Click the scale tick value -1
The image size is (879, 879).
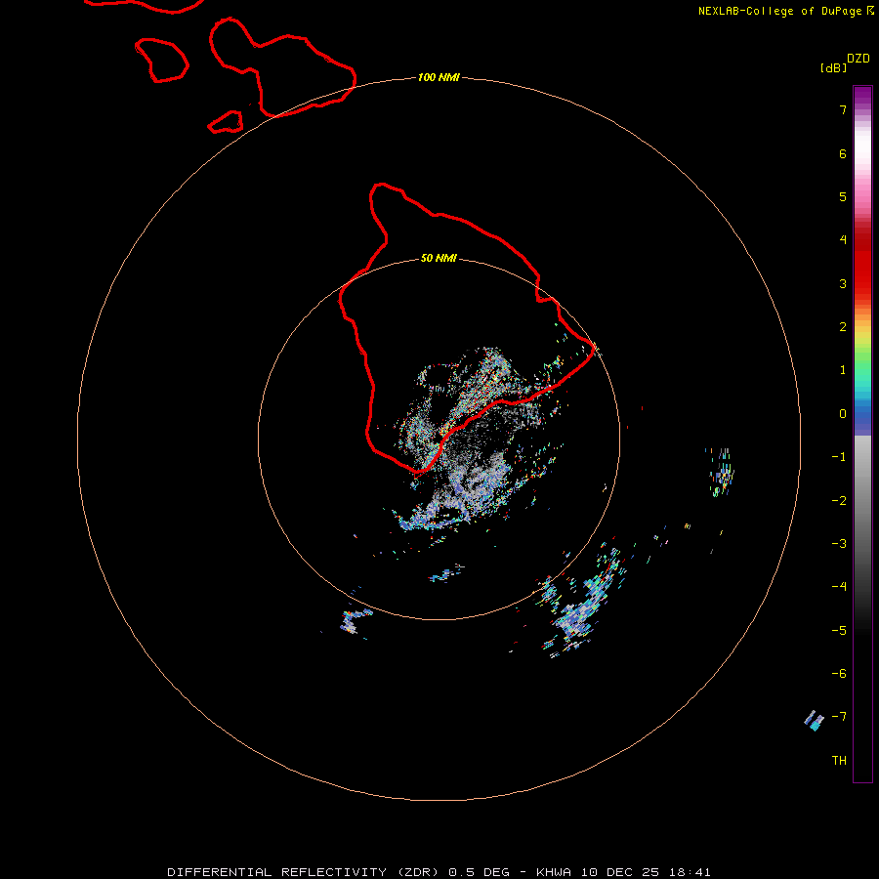[839, 457]
